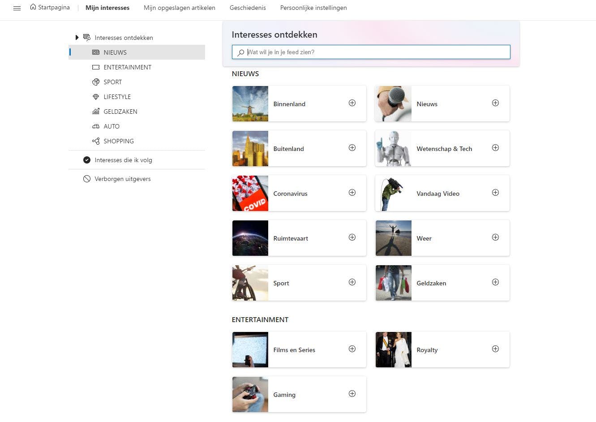Add Royalty to followed interests
This screenshot has width=596, height=422.
coord(496,349)
